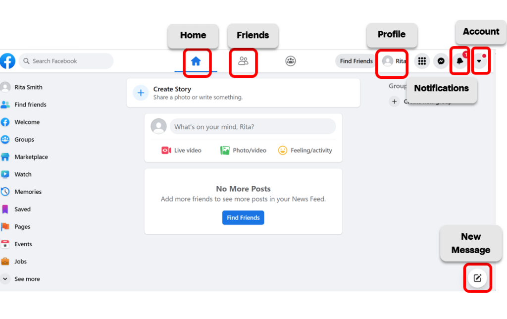Click the New Message compose icon
This screenshot has width=507, height=319.
coord(477,278)
